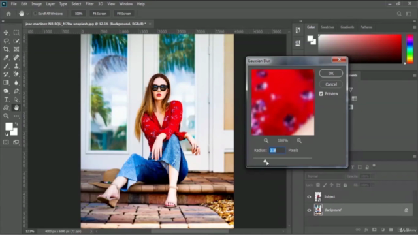Hide the Background layer
This screenshot has height=235, width=418.
pyautogui.click(x=309, y=210)
